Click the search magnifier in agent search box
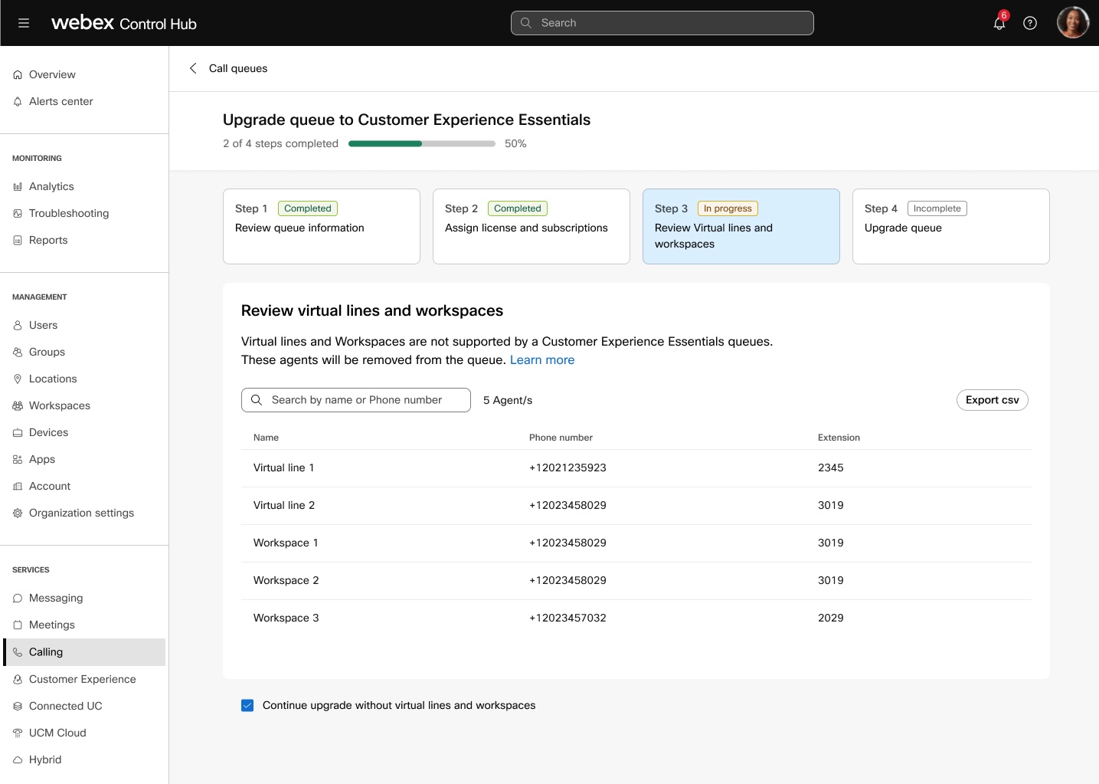Viewport: 1099px width, 784px height. point(257,400)
